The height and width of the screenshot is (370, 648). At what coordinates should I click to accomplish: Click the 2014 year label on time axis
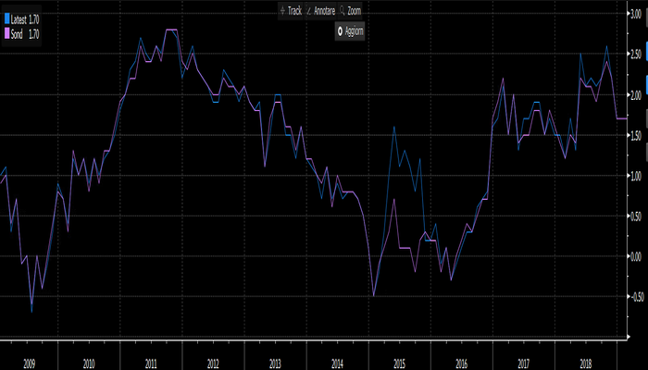(337, 364)
